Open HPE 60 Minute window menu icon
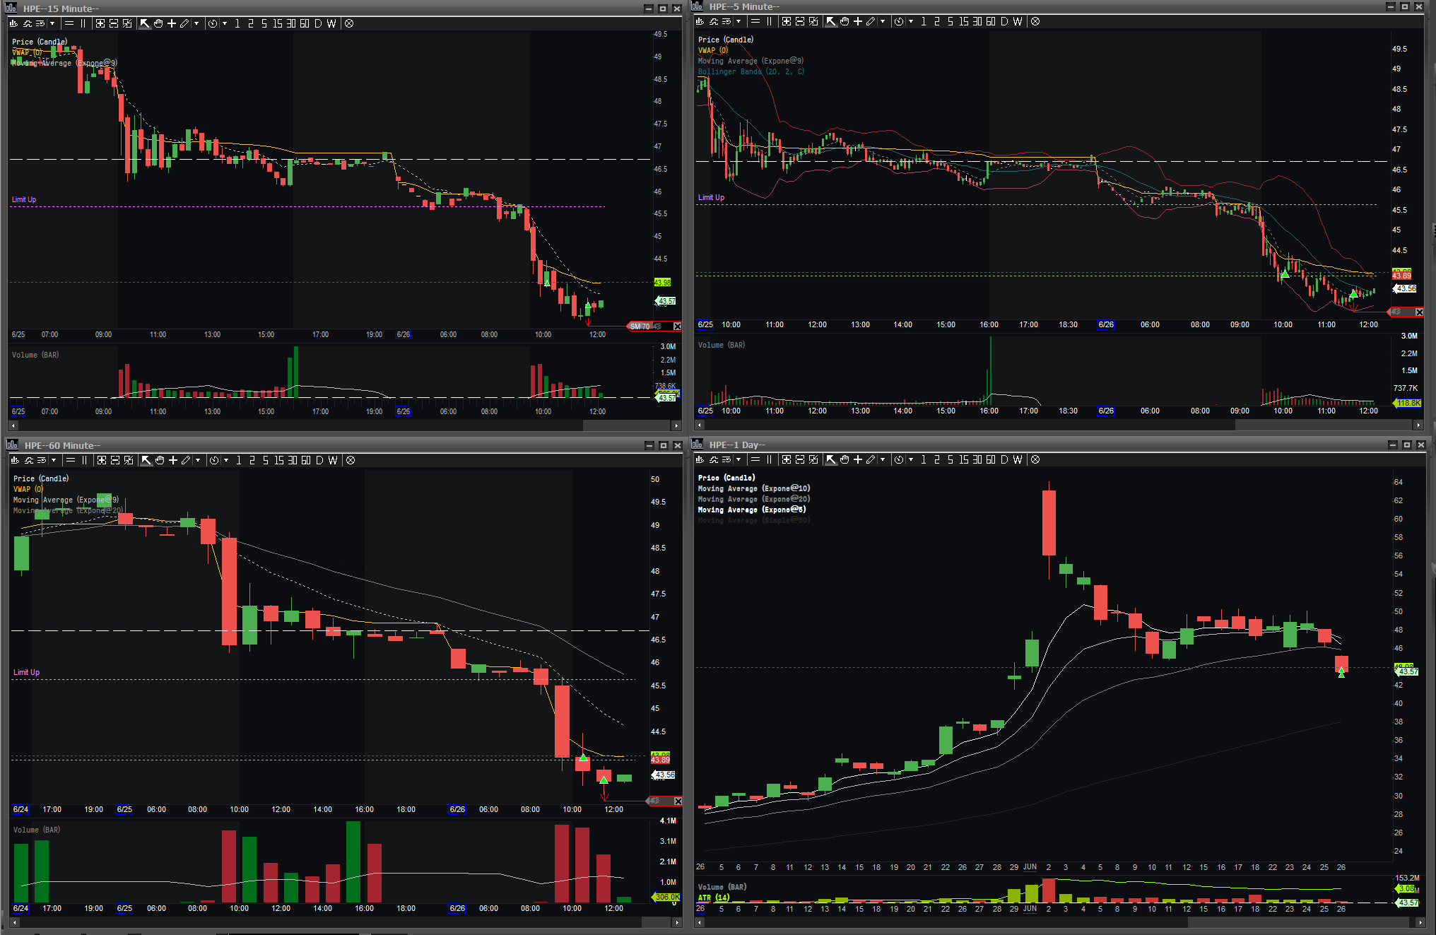The image size is (1436, 935). [12, 445]
